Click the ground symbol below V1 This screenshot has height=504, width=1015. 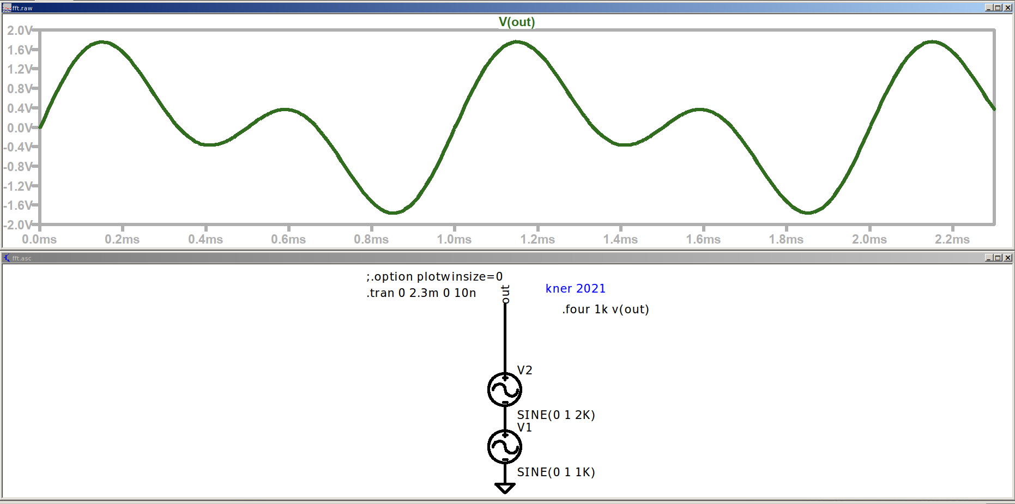coord(505,488)
